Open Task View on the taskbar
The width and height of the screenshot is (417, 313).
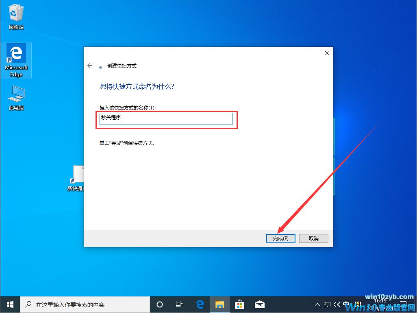coord(179,304)
